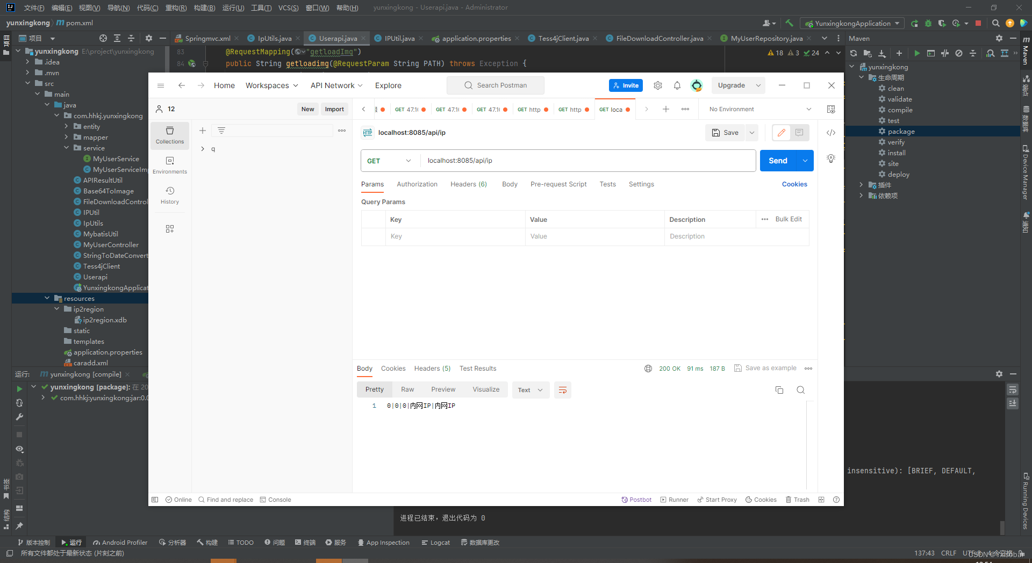Stop the running application red square

point(978,23)
